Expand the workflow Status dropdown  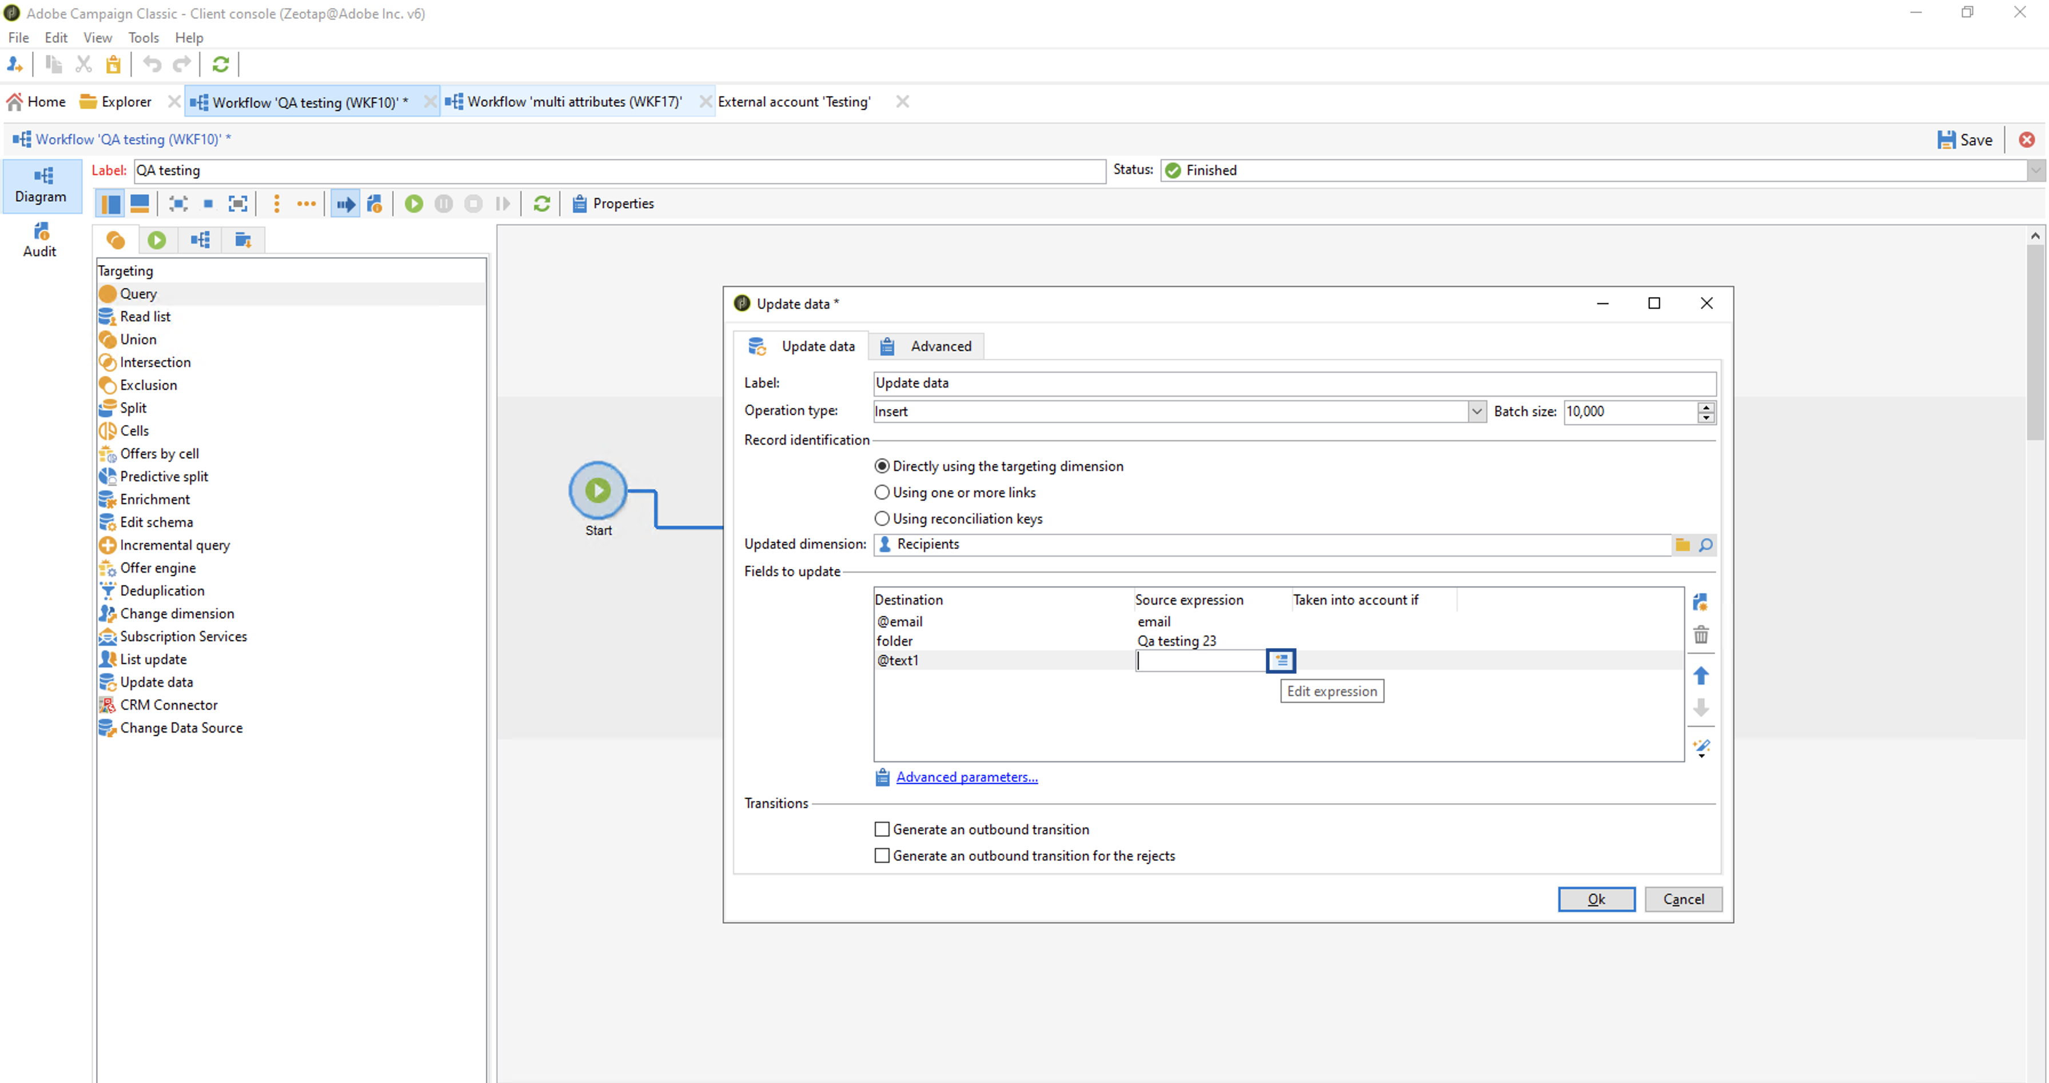coord(2035,170)
